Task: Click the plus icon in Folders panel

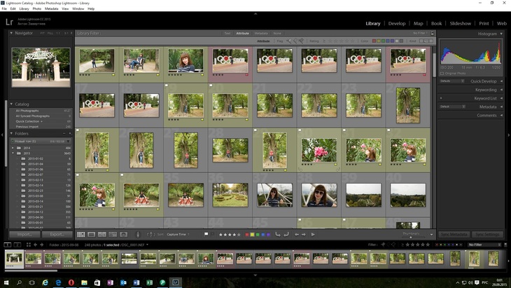Action: (69, 133)
